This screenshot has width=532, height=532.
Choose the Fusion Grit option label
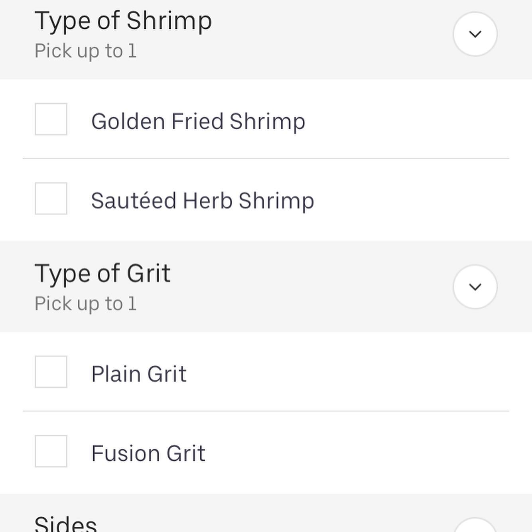148,453
